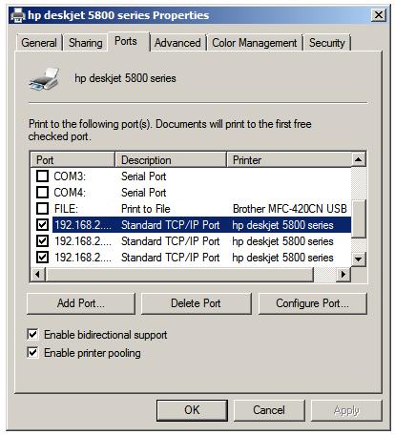The height and width of the screenshot is (435, 395).
Task: Click the Printer column header
Action: 289,159
